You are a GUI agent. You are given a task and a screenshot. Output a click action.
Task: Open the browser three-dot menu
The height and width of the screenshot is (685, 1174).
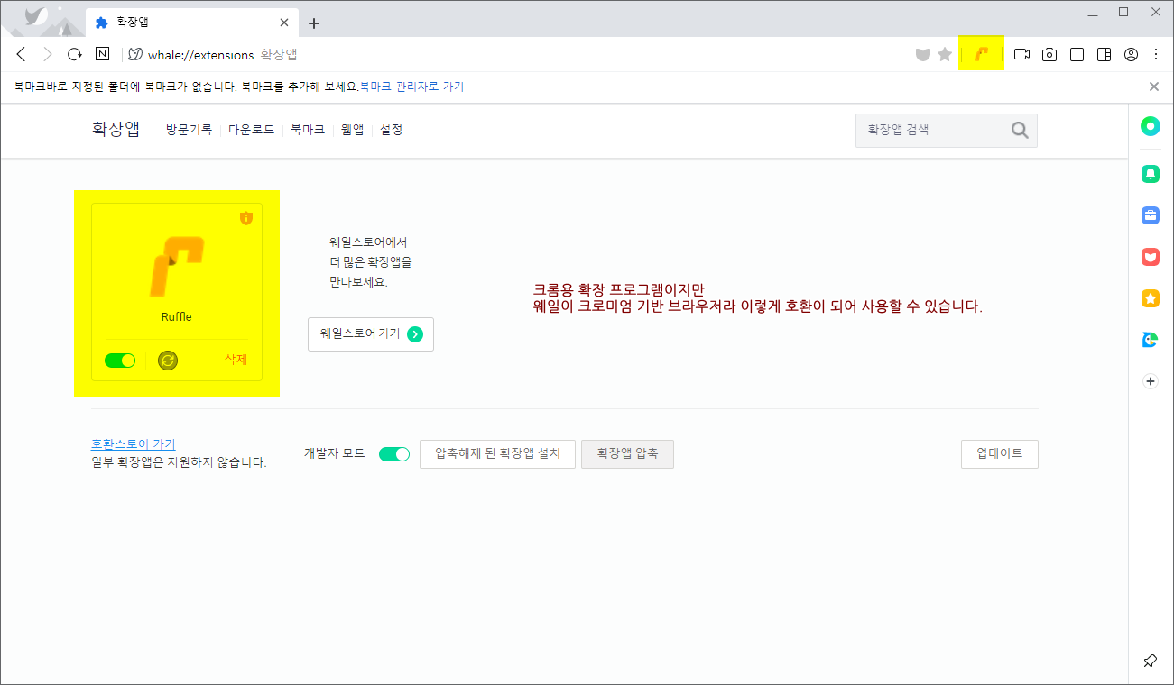click(x=1156, y=55)
